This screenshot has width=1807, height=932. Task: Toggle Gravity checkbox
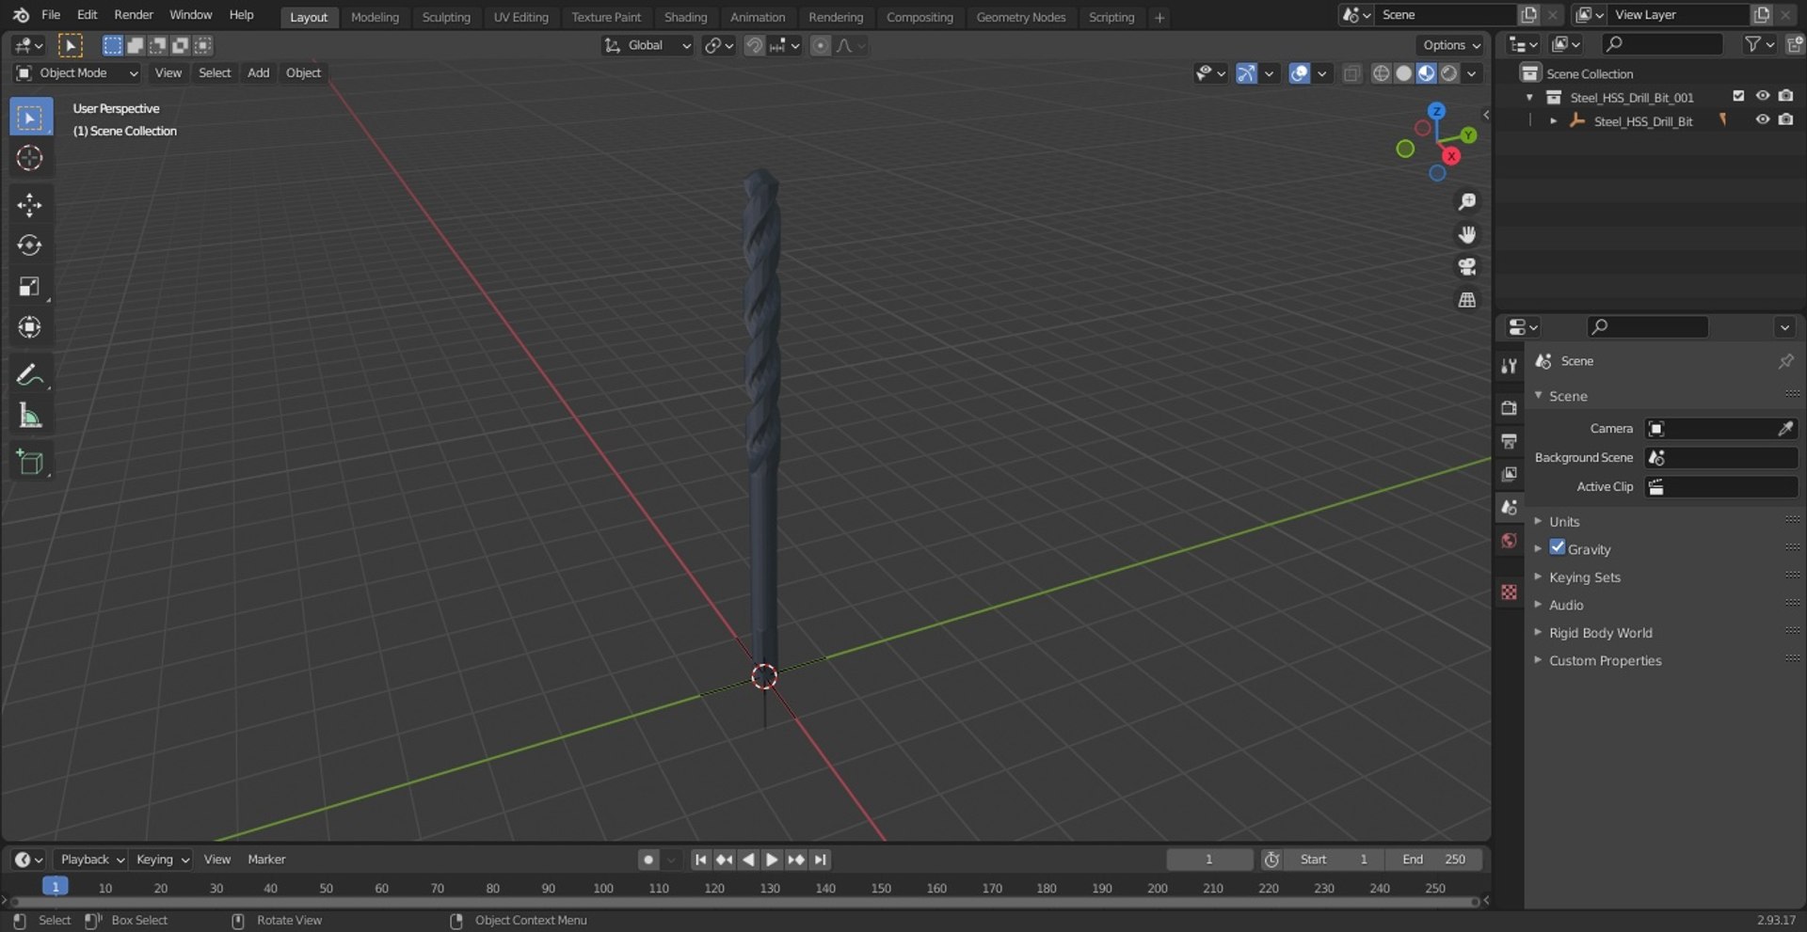1558,547
